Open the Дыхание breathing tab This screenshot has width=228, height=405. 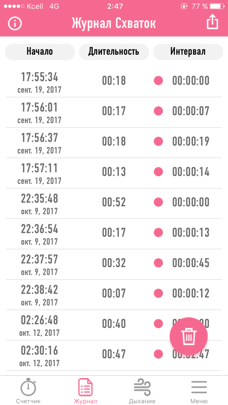(142, 391)
